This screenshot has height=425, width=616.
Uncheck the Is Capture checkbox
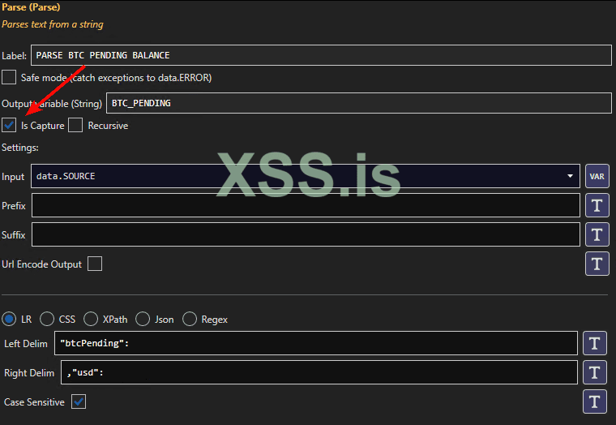pyautogui.click(x=9, y=125)
